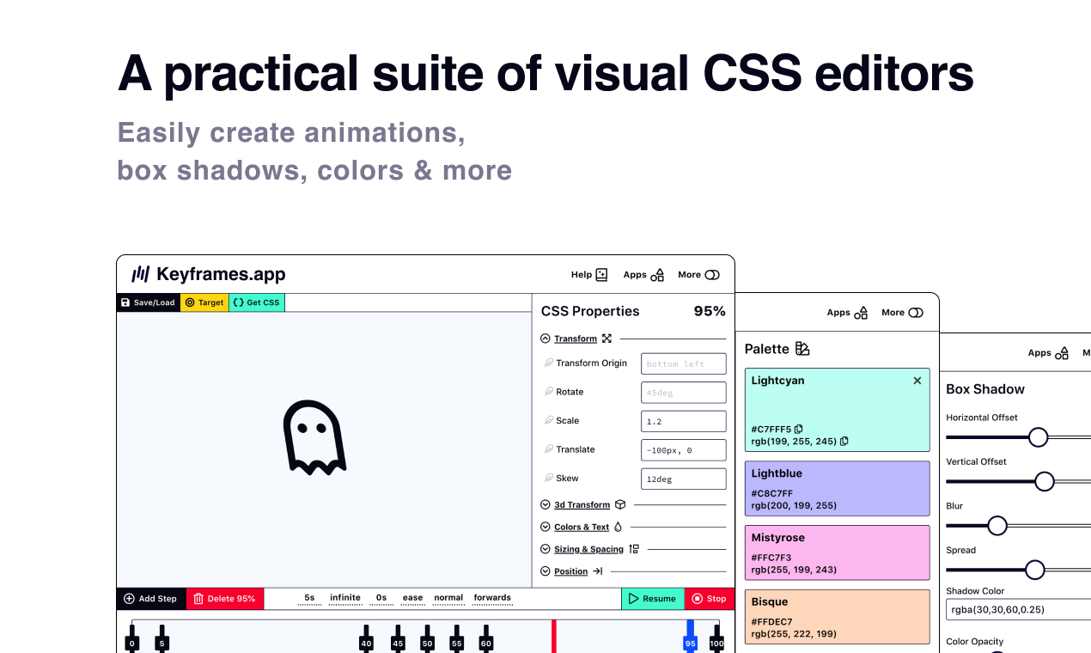Click the red playhead on the timeline
Viewport: 1091px width, 653px height.
click(554, 636)
